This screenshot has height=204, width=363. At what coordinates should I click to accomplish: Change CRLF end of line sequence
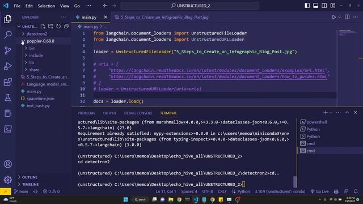[x=222, y=192]
